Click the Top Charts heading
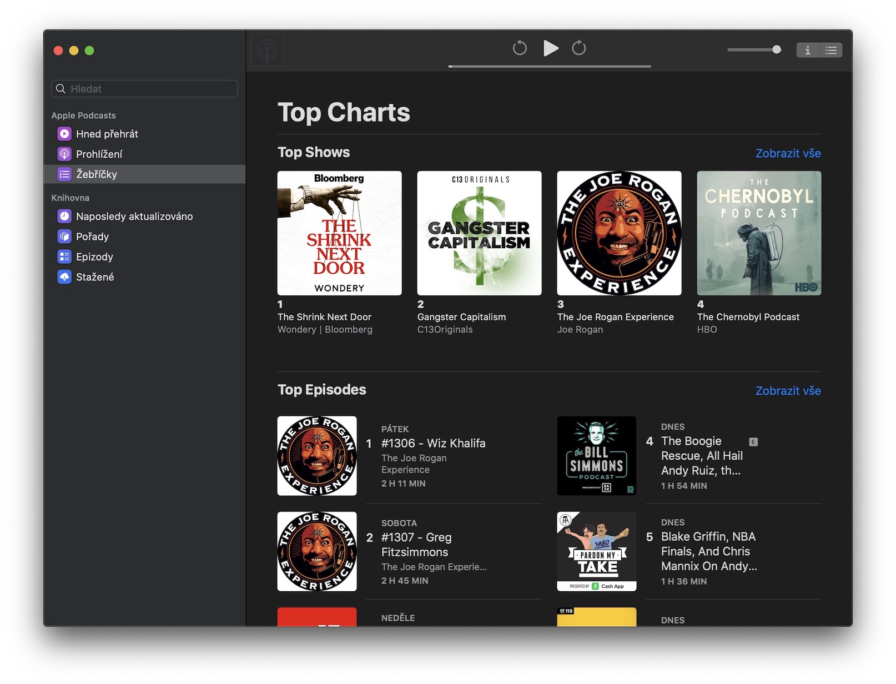The height and width of the screenshot is (684, 896). [x=344, y=113]
